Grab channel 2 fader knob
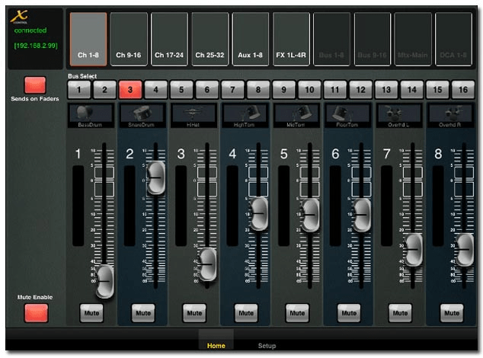 [x=156, y=177]
